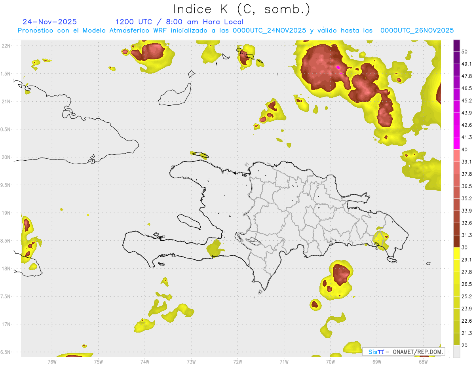
Task: Click the 73W longitude label
Action: [191, 361]
